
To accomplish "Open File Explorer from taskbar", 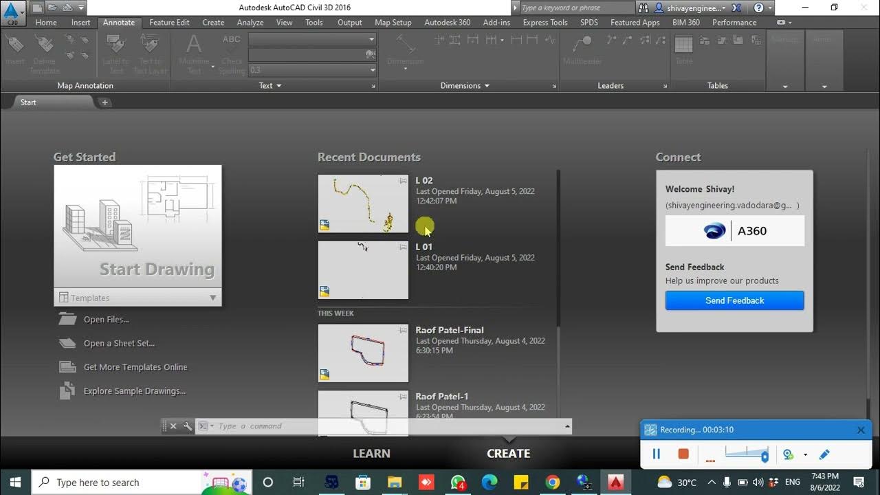I will tap(395, 482).
